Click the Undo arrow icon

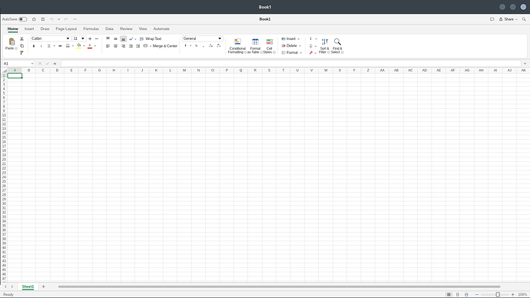point(51,19)
